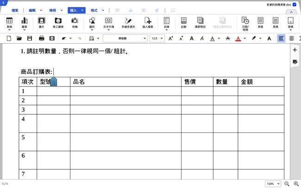Switch to the 插入 insert tab
The width and height of the screenshot is (301, 188).
tap(76, 10)
